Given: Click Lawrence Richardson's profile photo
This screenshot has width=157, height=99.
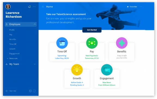Looking at the screenshot, I should pos(8,7).
